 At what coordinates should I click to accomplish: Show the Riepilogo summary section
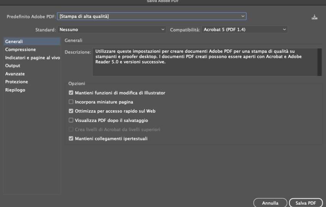(x=15, y=90)
